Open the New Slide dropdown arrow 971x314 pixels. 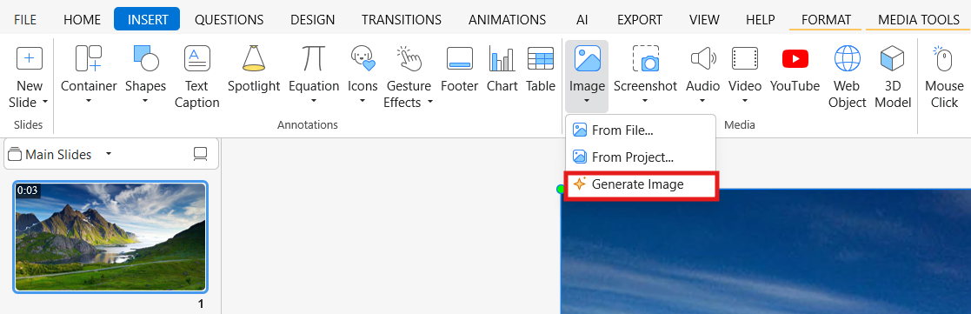click(45, 102)
